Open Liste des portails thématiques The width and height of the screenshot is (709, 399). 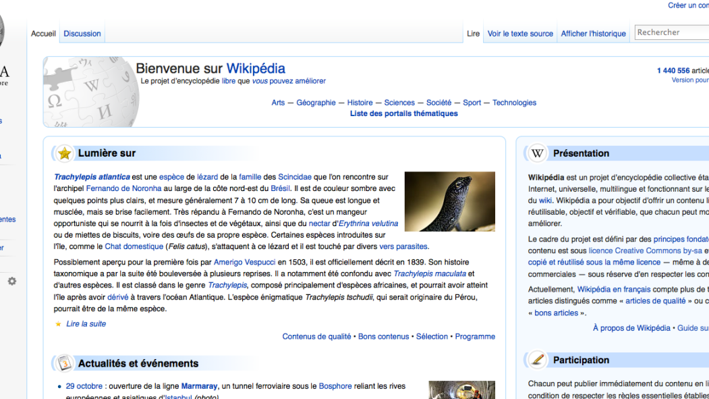pos(403,113)
